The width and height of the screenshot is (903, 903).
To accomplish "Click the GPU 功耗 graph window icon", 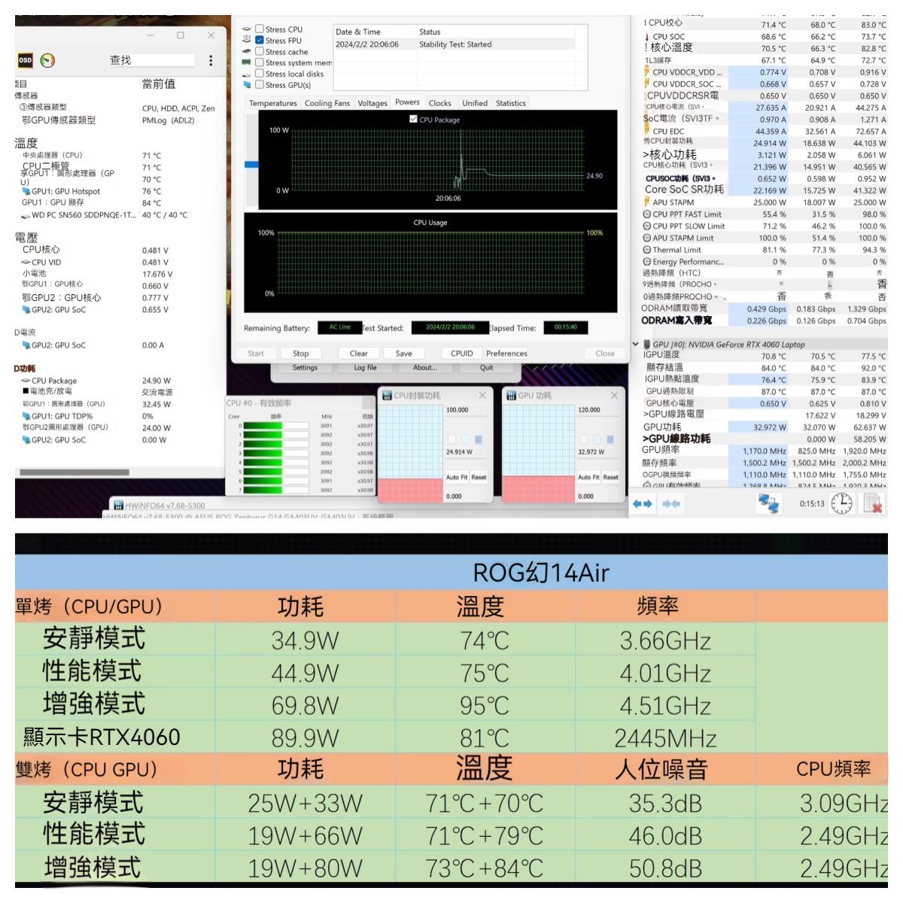I will [511, 395].
